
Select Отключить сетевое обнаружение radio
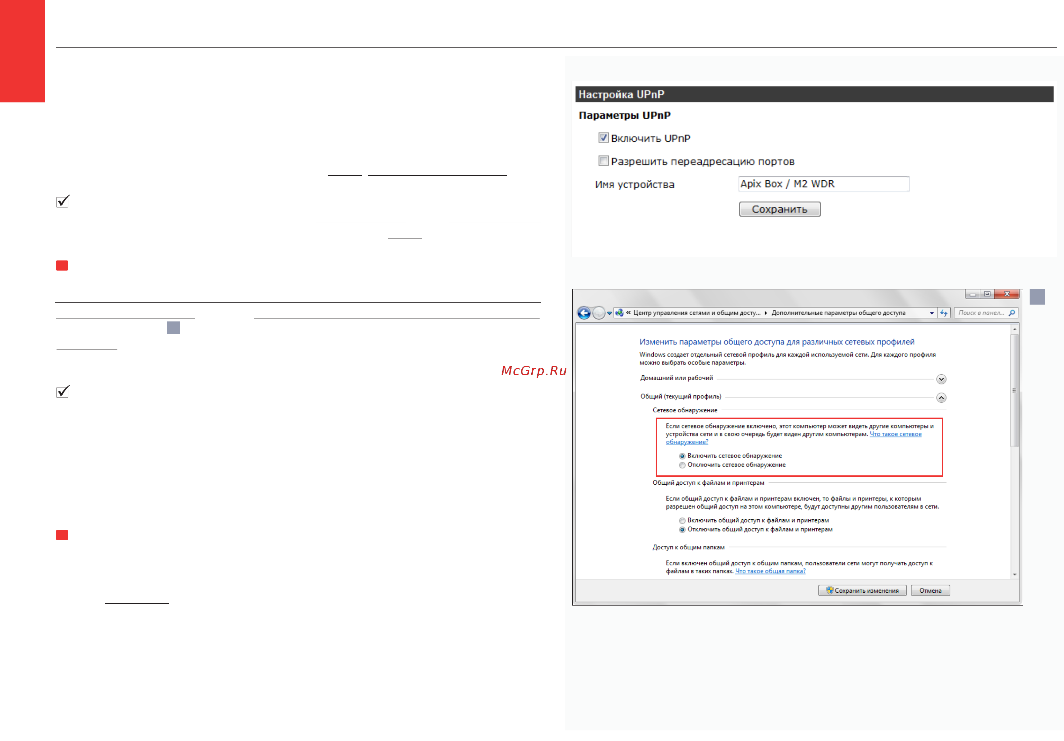682,465
